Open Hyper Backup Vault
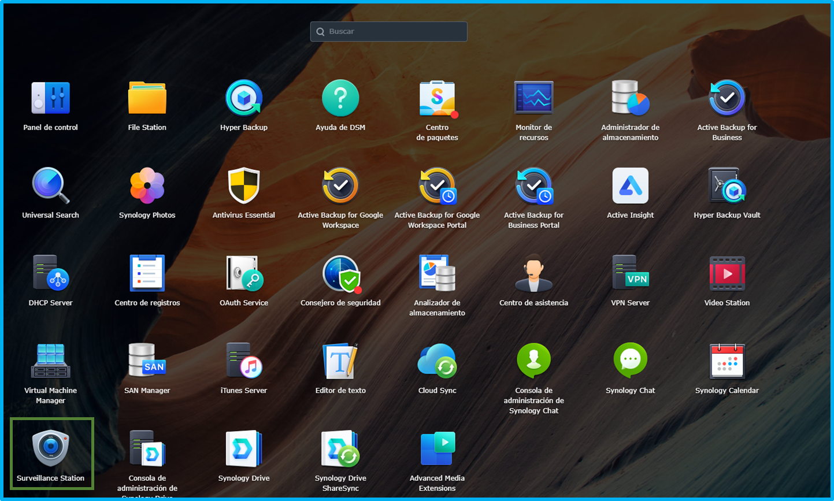Viewport: 834px width, 501px height. click(x=727, y=185)
